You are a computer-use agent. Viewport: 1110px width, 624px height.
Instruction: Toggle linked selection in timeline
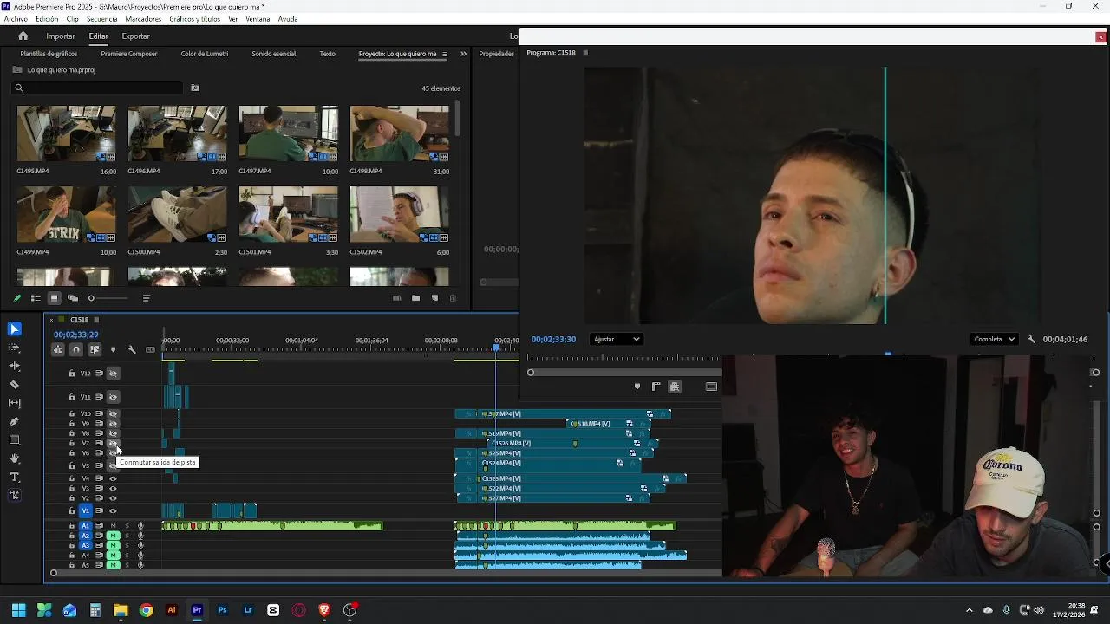click(x=95, y=350)
